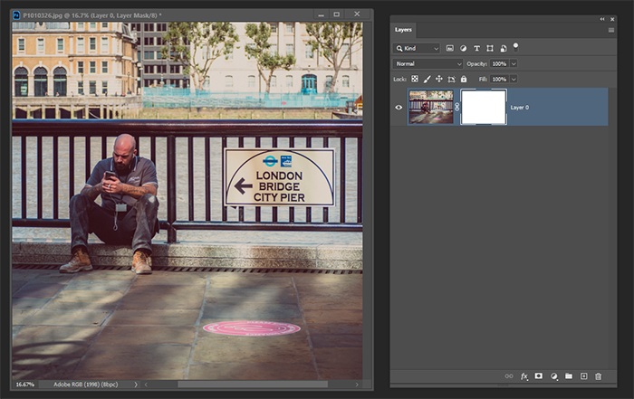
Task: Filter layers by shape layer icon
Action: [490, 49]
